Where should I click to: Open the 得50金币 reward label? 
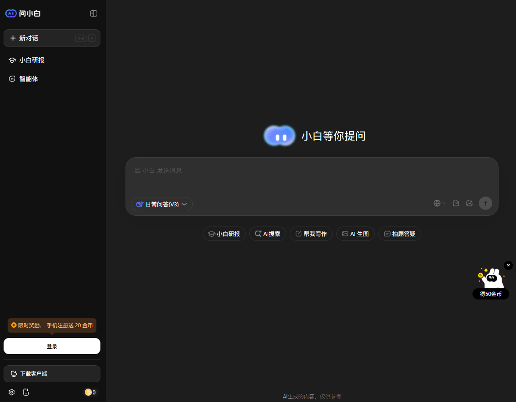pos(490,294)
